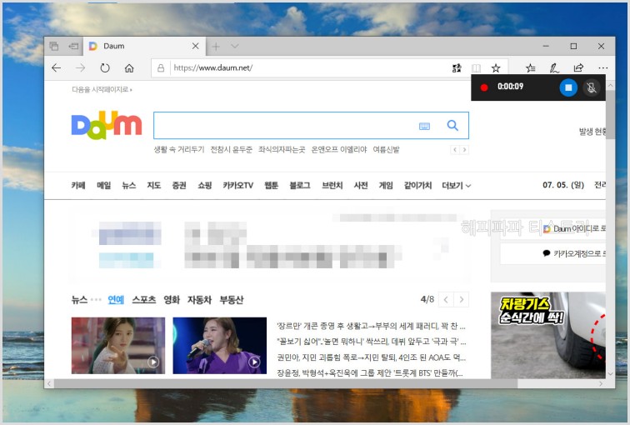Screen dimensions: 630x425
Task: Click suggested keyword 전창시 윤두준
Action: (x=232, y=149)
